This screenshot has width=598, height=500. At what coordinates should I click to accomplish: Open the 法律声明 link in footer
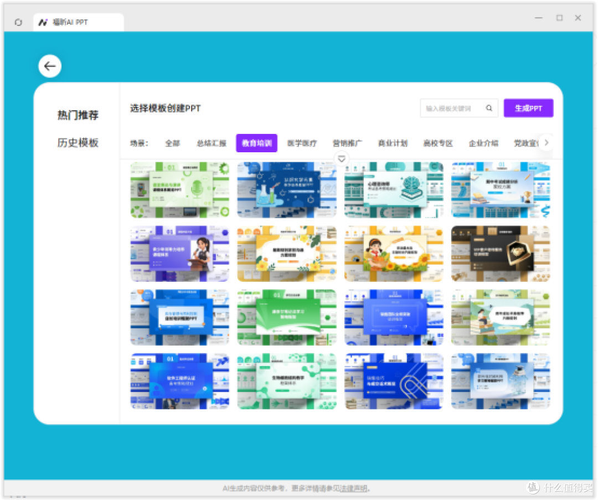[353, 488]
